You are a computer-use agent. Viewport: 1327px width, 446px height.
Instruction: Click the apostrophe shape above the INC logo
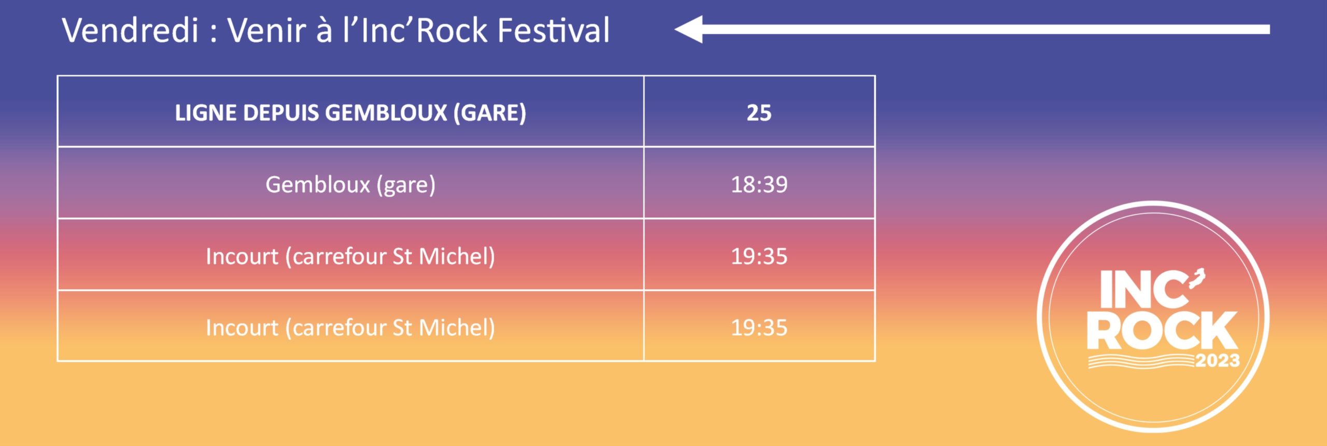click(x=1196, y=279)
